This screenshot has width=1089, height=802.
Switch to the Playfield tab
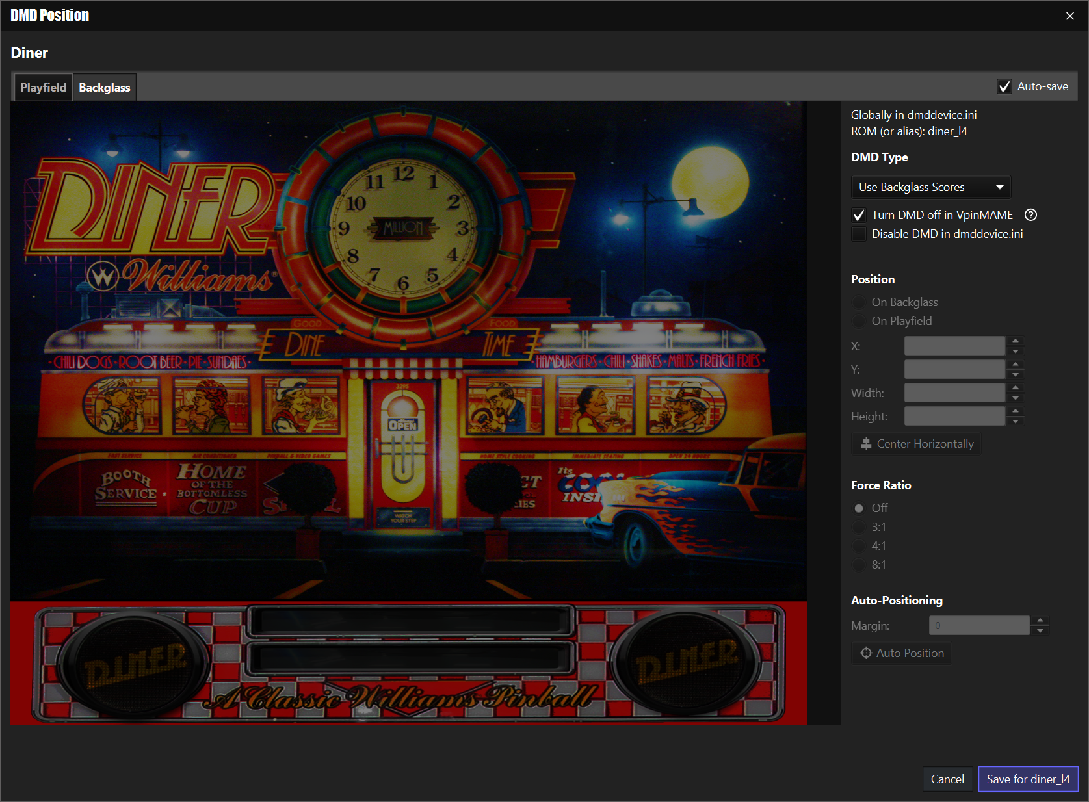pos(43,87)
